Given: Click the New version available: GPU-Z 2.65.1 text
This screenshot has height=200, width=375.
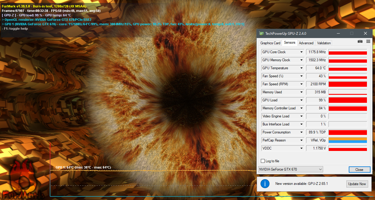Looking at the screenshot, I should [x=302, y=184].
